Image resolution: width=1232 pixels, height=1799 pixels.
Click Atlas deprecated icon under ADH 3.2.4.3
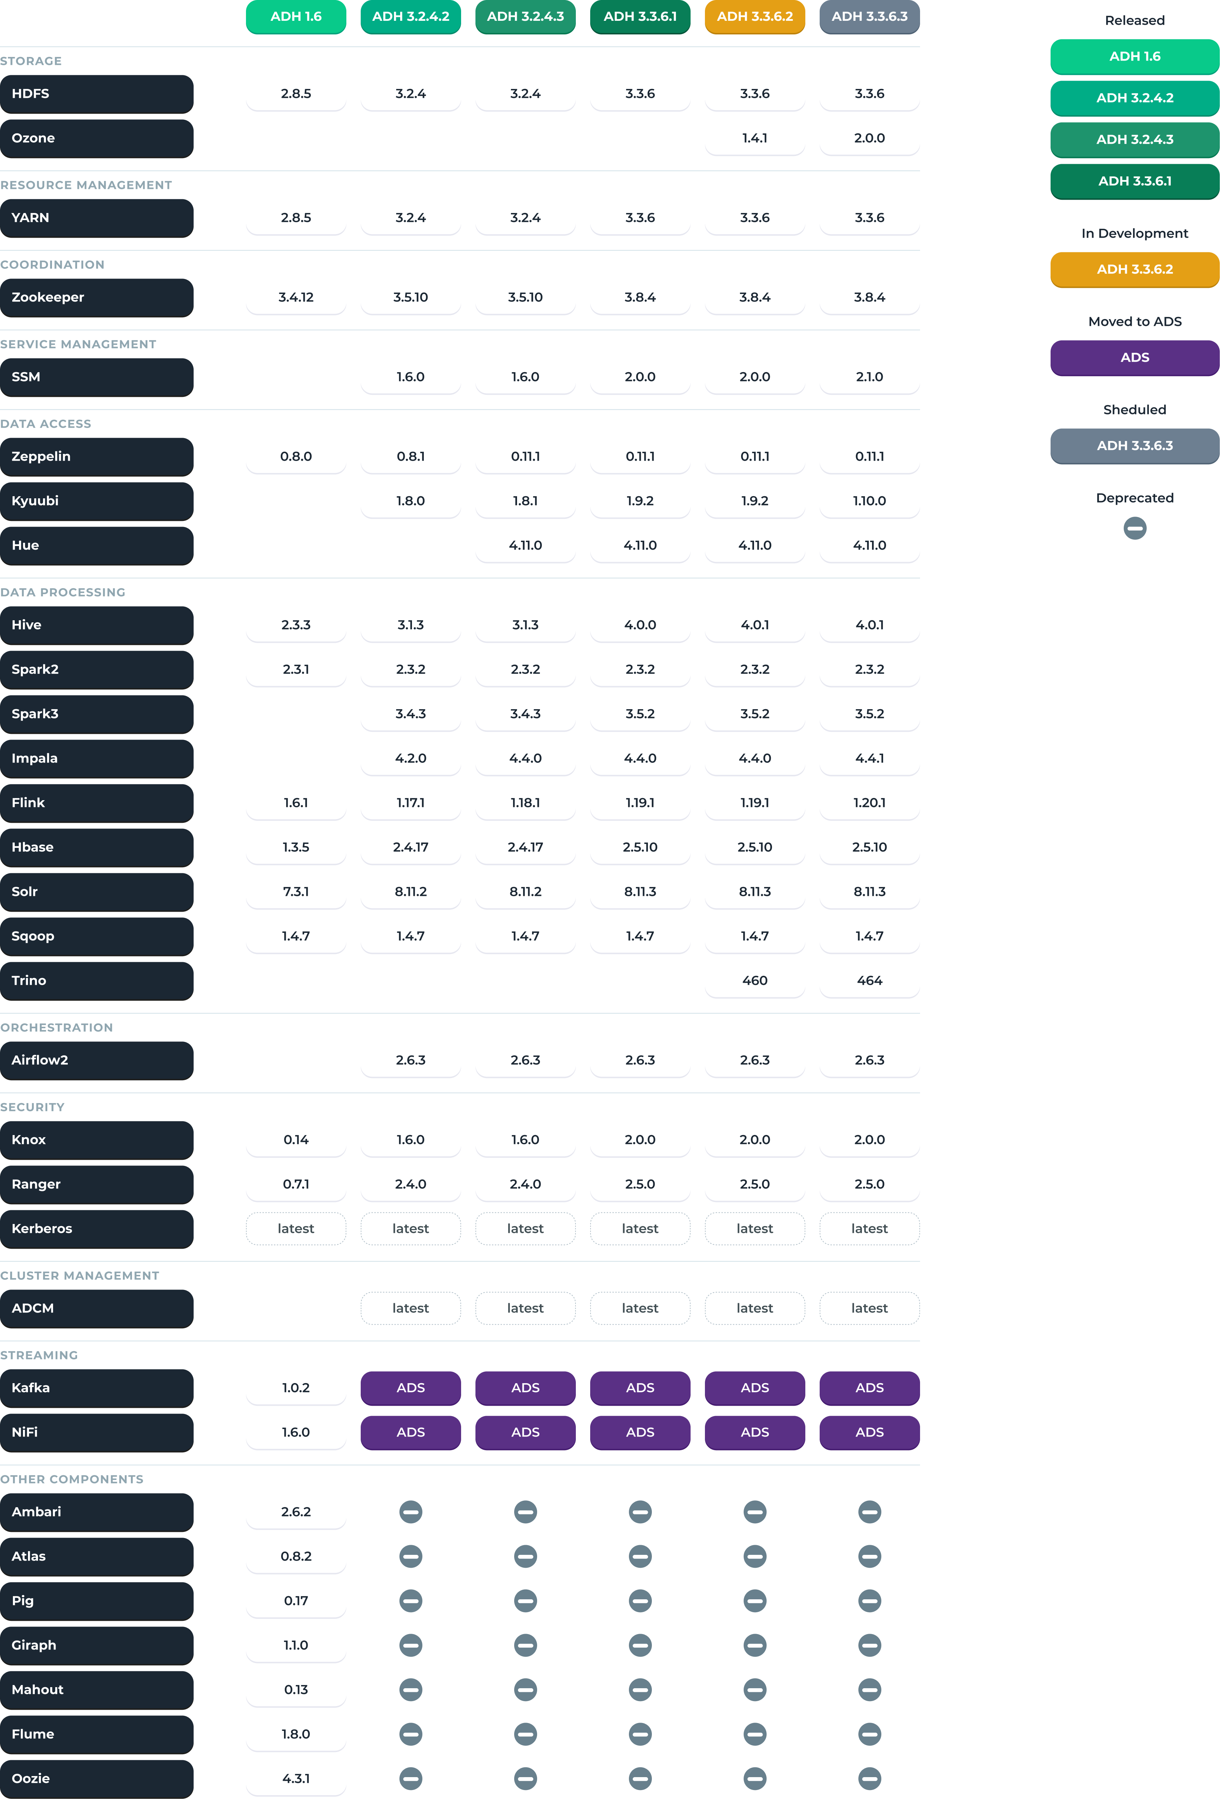(x=525, y=1556)
